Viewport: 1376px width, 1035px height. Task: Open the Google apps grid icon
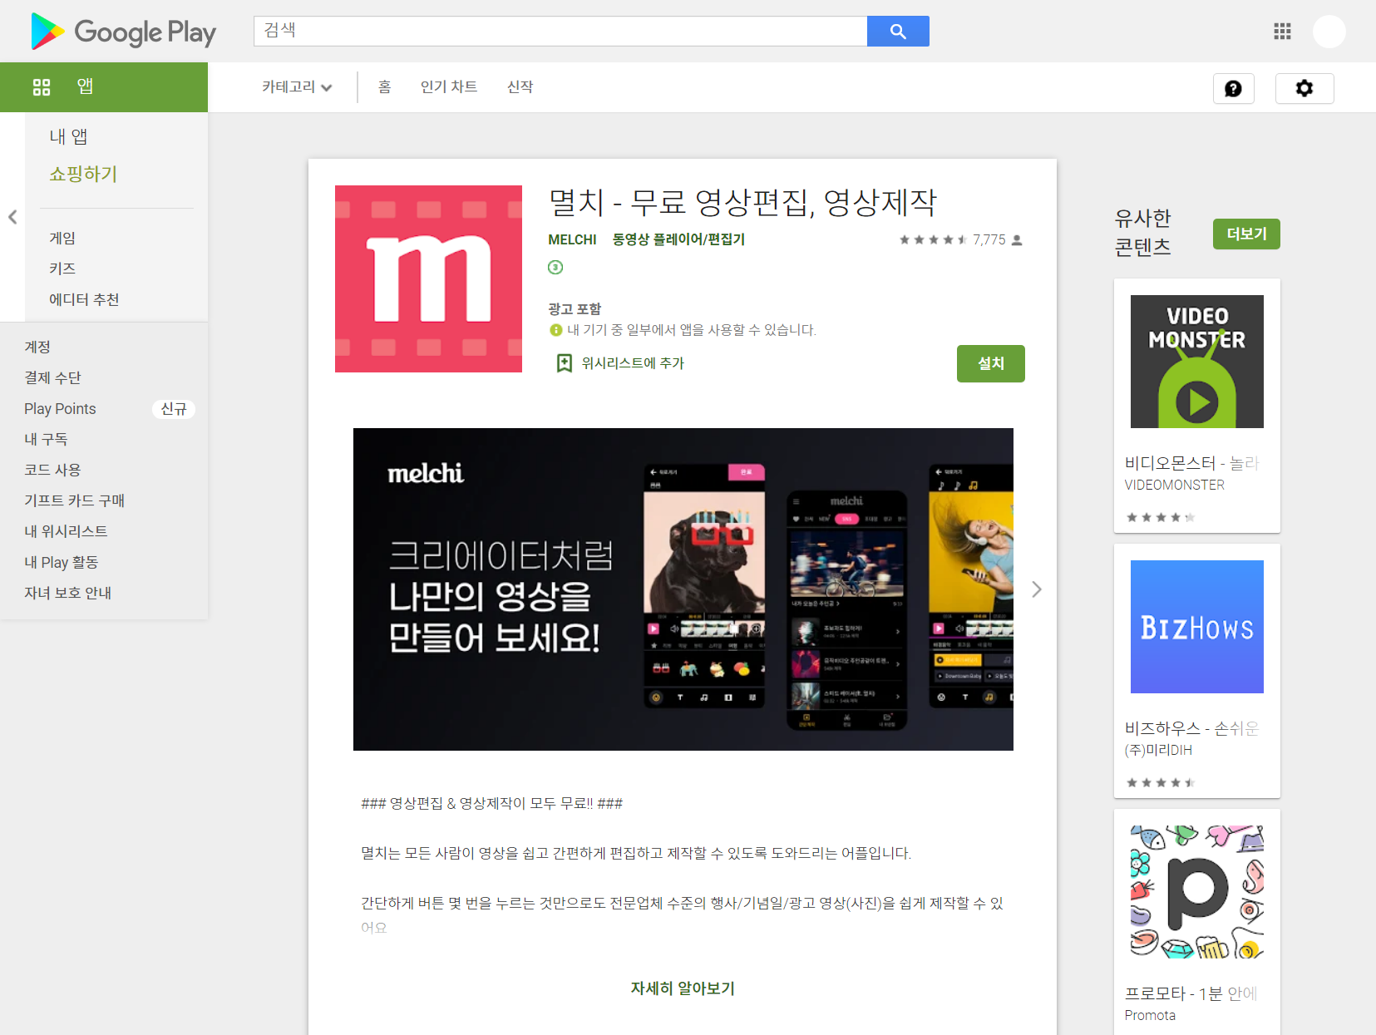click(x=1282, y=32)
